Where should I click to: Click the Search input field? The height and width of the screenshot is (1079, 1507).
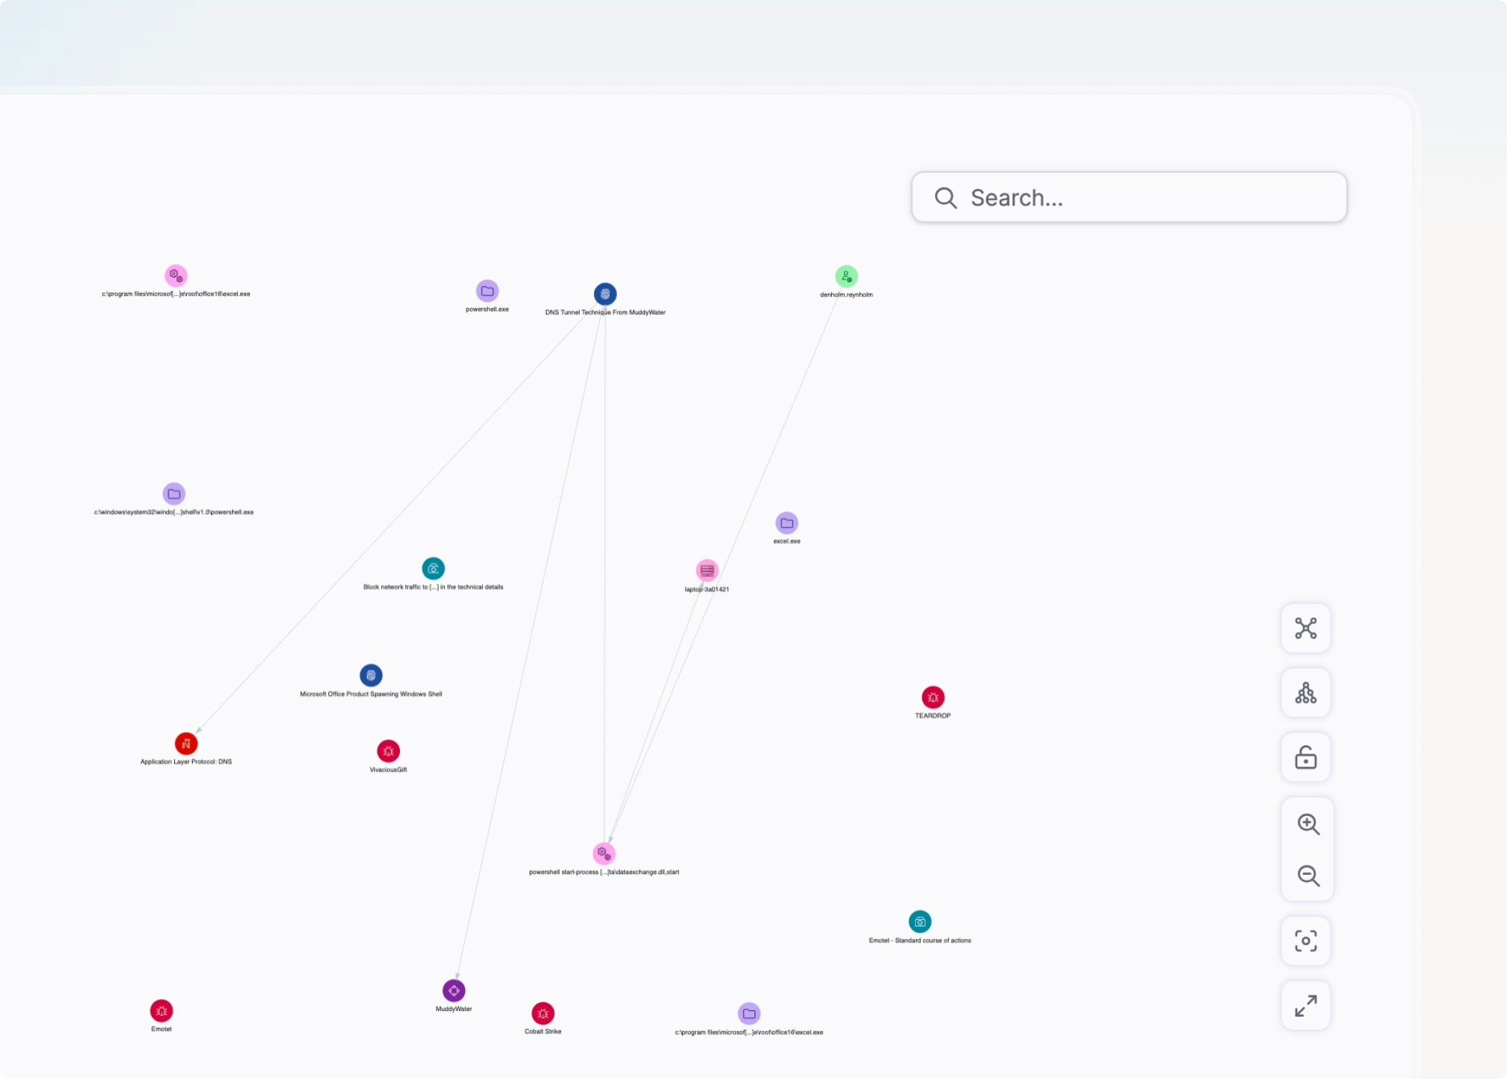[x=1129, y=197]
